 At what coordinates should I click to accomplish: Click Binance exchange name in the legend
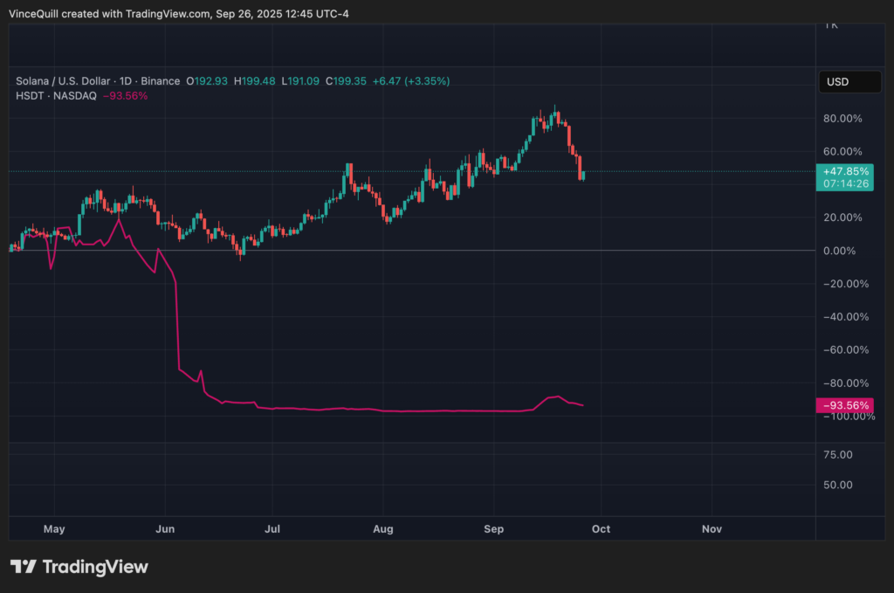(x=161, y=80)
